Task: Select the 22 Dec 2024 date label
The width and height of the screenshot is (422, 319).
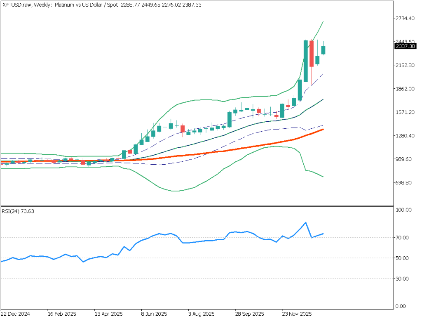Action: click(x=16, y=314)
